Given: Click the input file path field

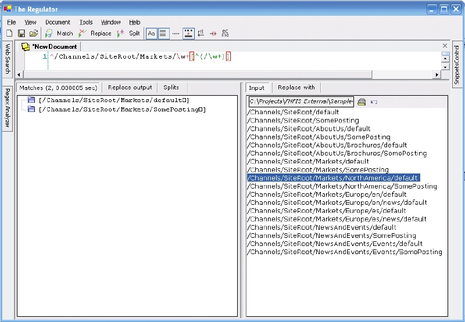Looking at the screenshot, I should 300,102.
